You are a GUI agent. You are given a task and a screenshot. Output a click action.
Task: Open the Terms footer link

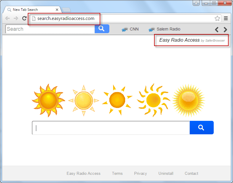coord(117,173)
